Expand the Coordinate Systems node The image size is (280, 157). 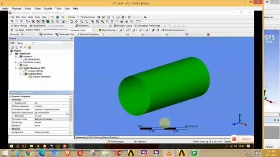tap(16, 62)
